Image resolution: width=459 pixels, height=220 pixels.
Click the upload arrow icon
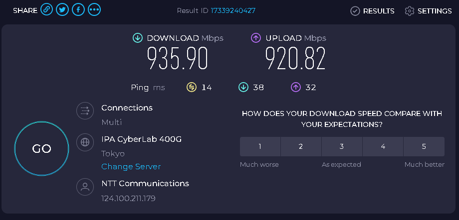(256, 38)
